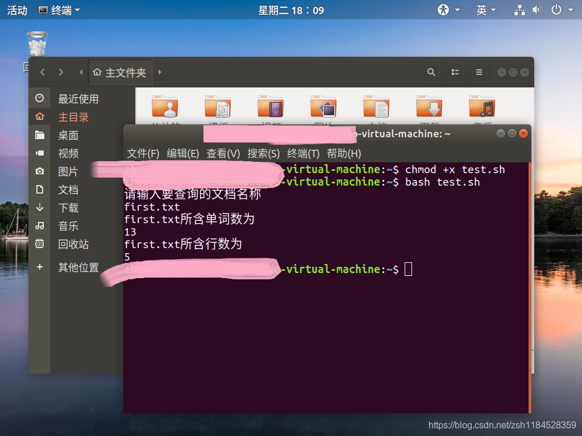Click terminal text 'chmod +x test.sh'
The width and height of the screenshot is (582, 436).
pos(455,169)
